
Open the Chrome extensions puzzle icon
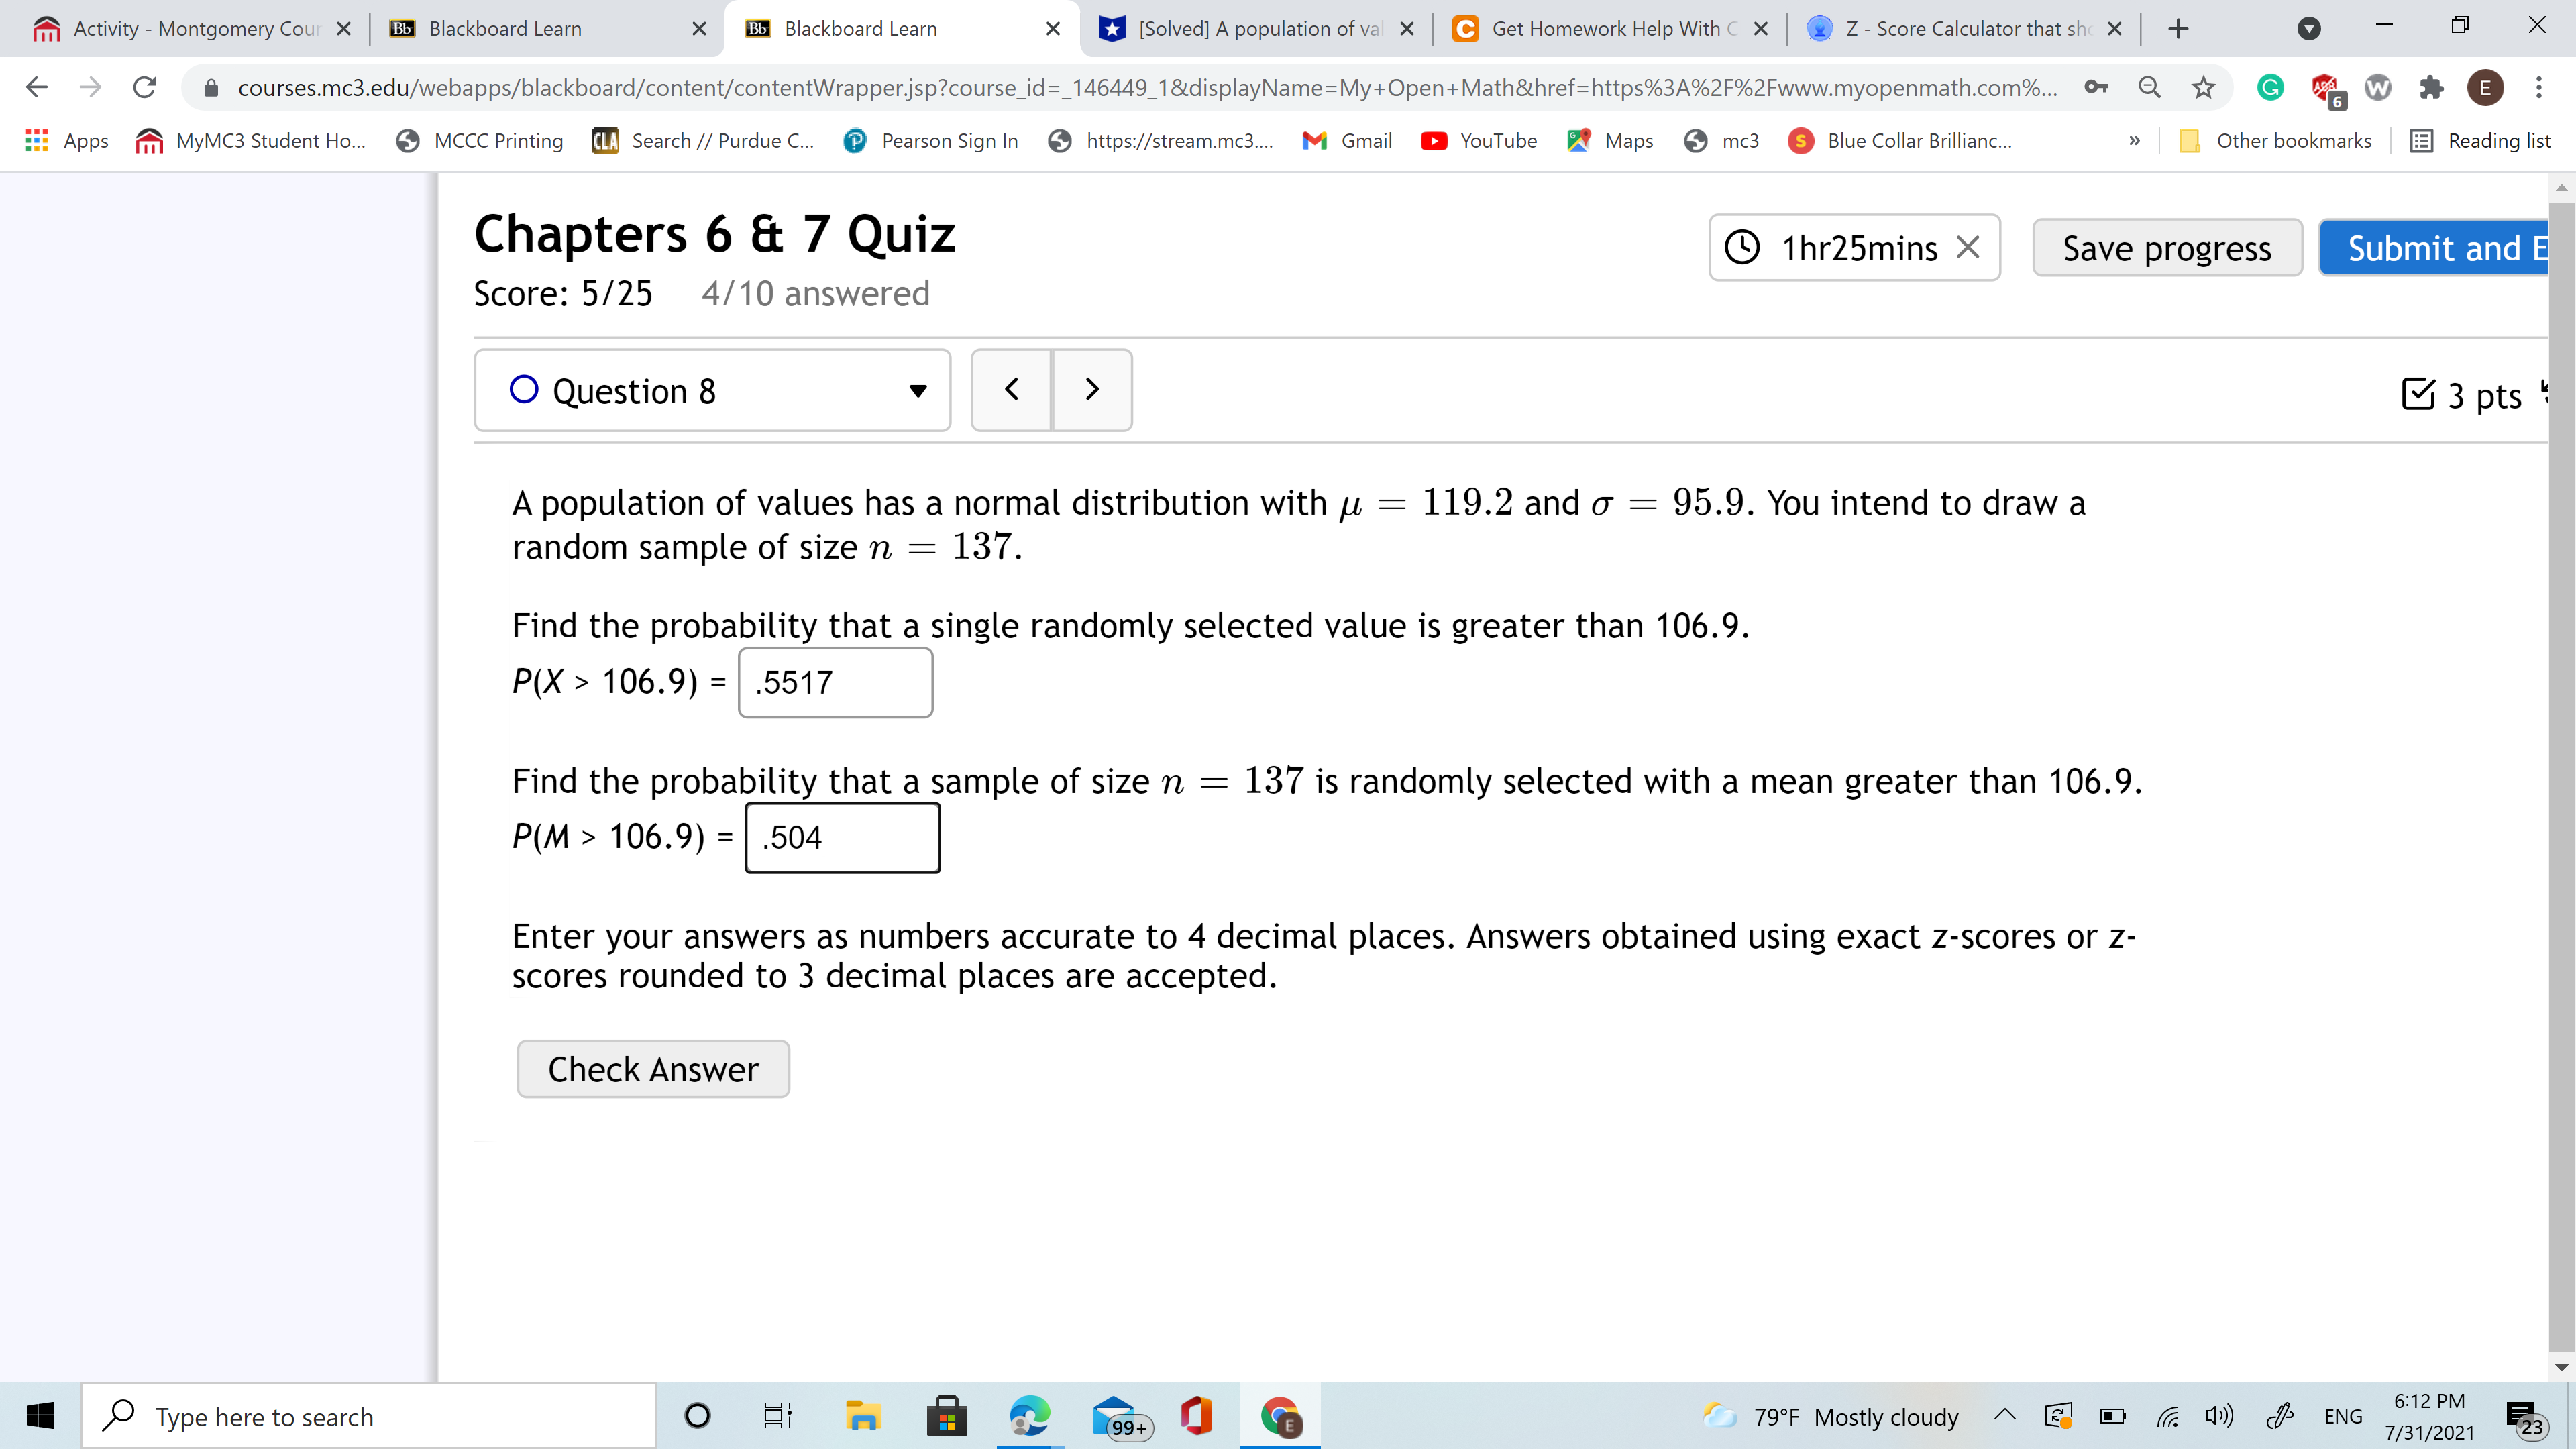(x=2431, y=88)
